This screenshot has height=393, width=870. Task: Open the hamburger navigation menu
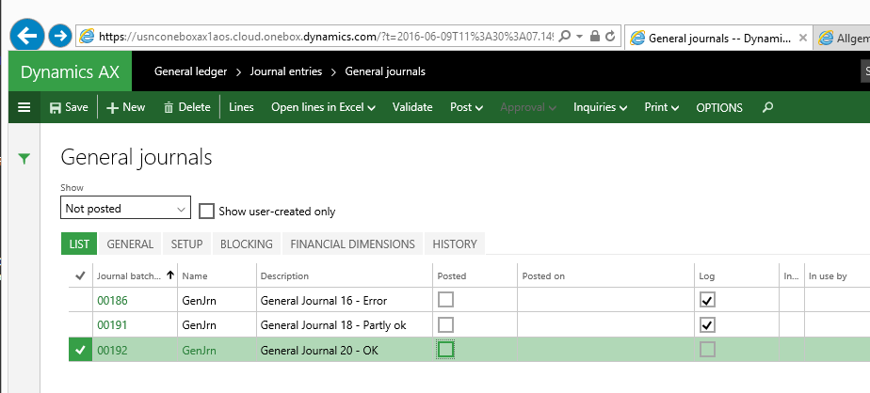coord(24,107)
